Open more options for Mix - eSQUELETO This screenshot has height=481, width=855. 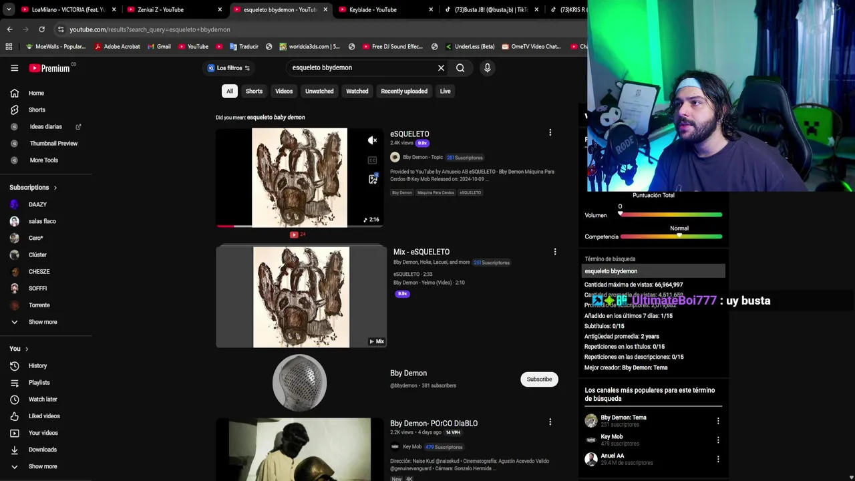[x=554, y=251]
